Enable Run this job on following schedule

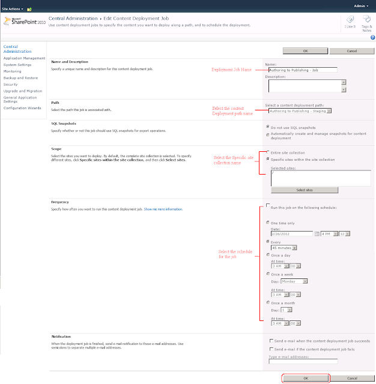pyautogui.click(x=268, y=205)
